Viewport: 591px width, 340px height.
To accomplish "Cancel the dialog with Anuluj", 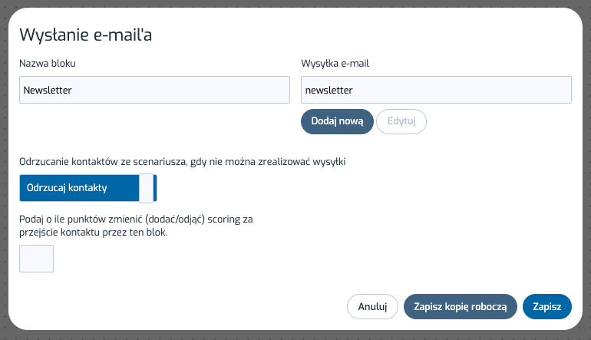I will [x=372, y=306].
